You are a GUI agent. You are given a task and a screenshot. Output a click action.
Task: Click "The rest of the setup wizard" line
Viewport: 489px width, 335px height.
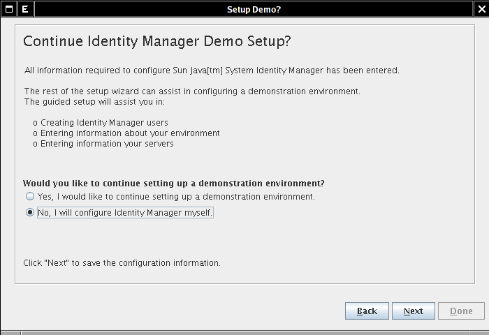click(192, 91)
